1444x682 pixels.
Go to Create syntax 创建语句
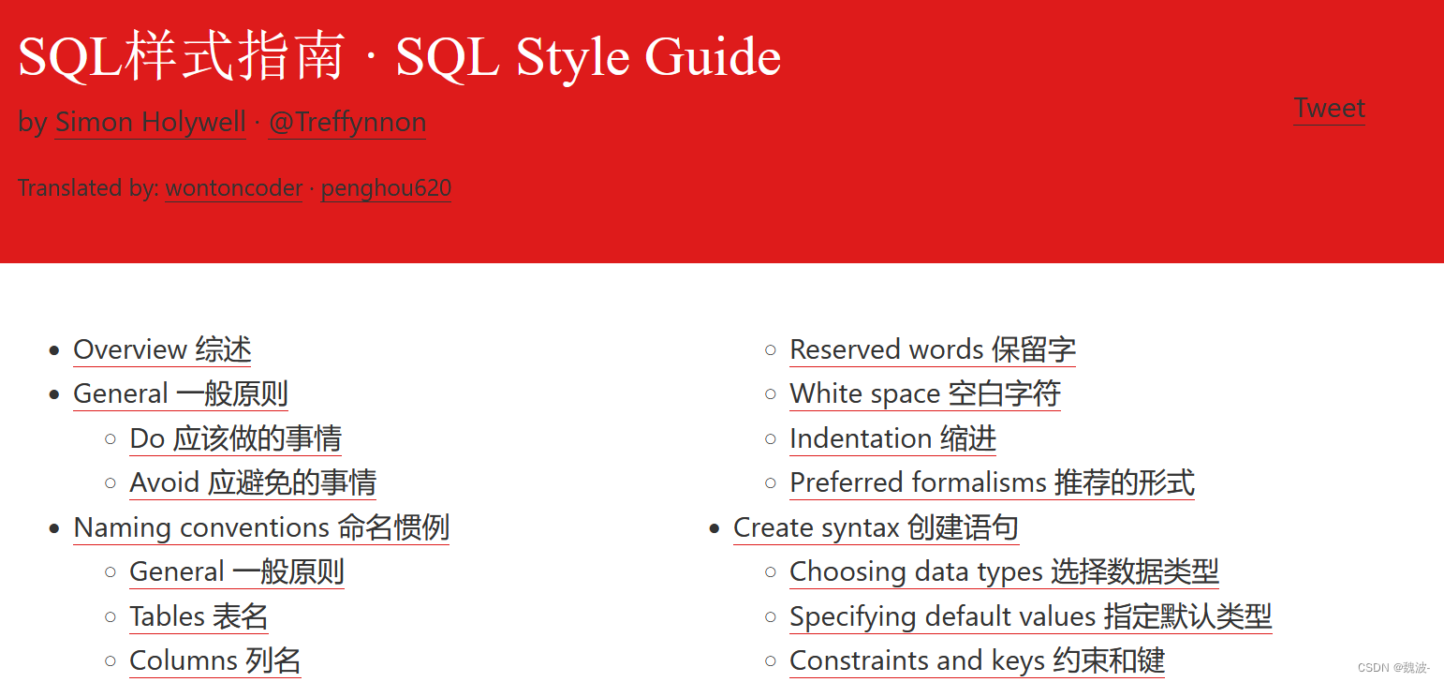point(877,527)
